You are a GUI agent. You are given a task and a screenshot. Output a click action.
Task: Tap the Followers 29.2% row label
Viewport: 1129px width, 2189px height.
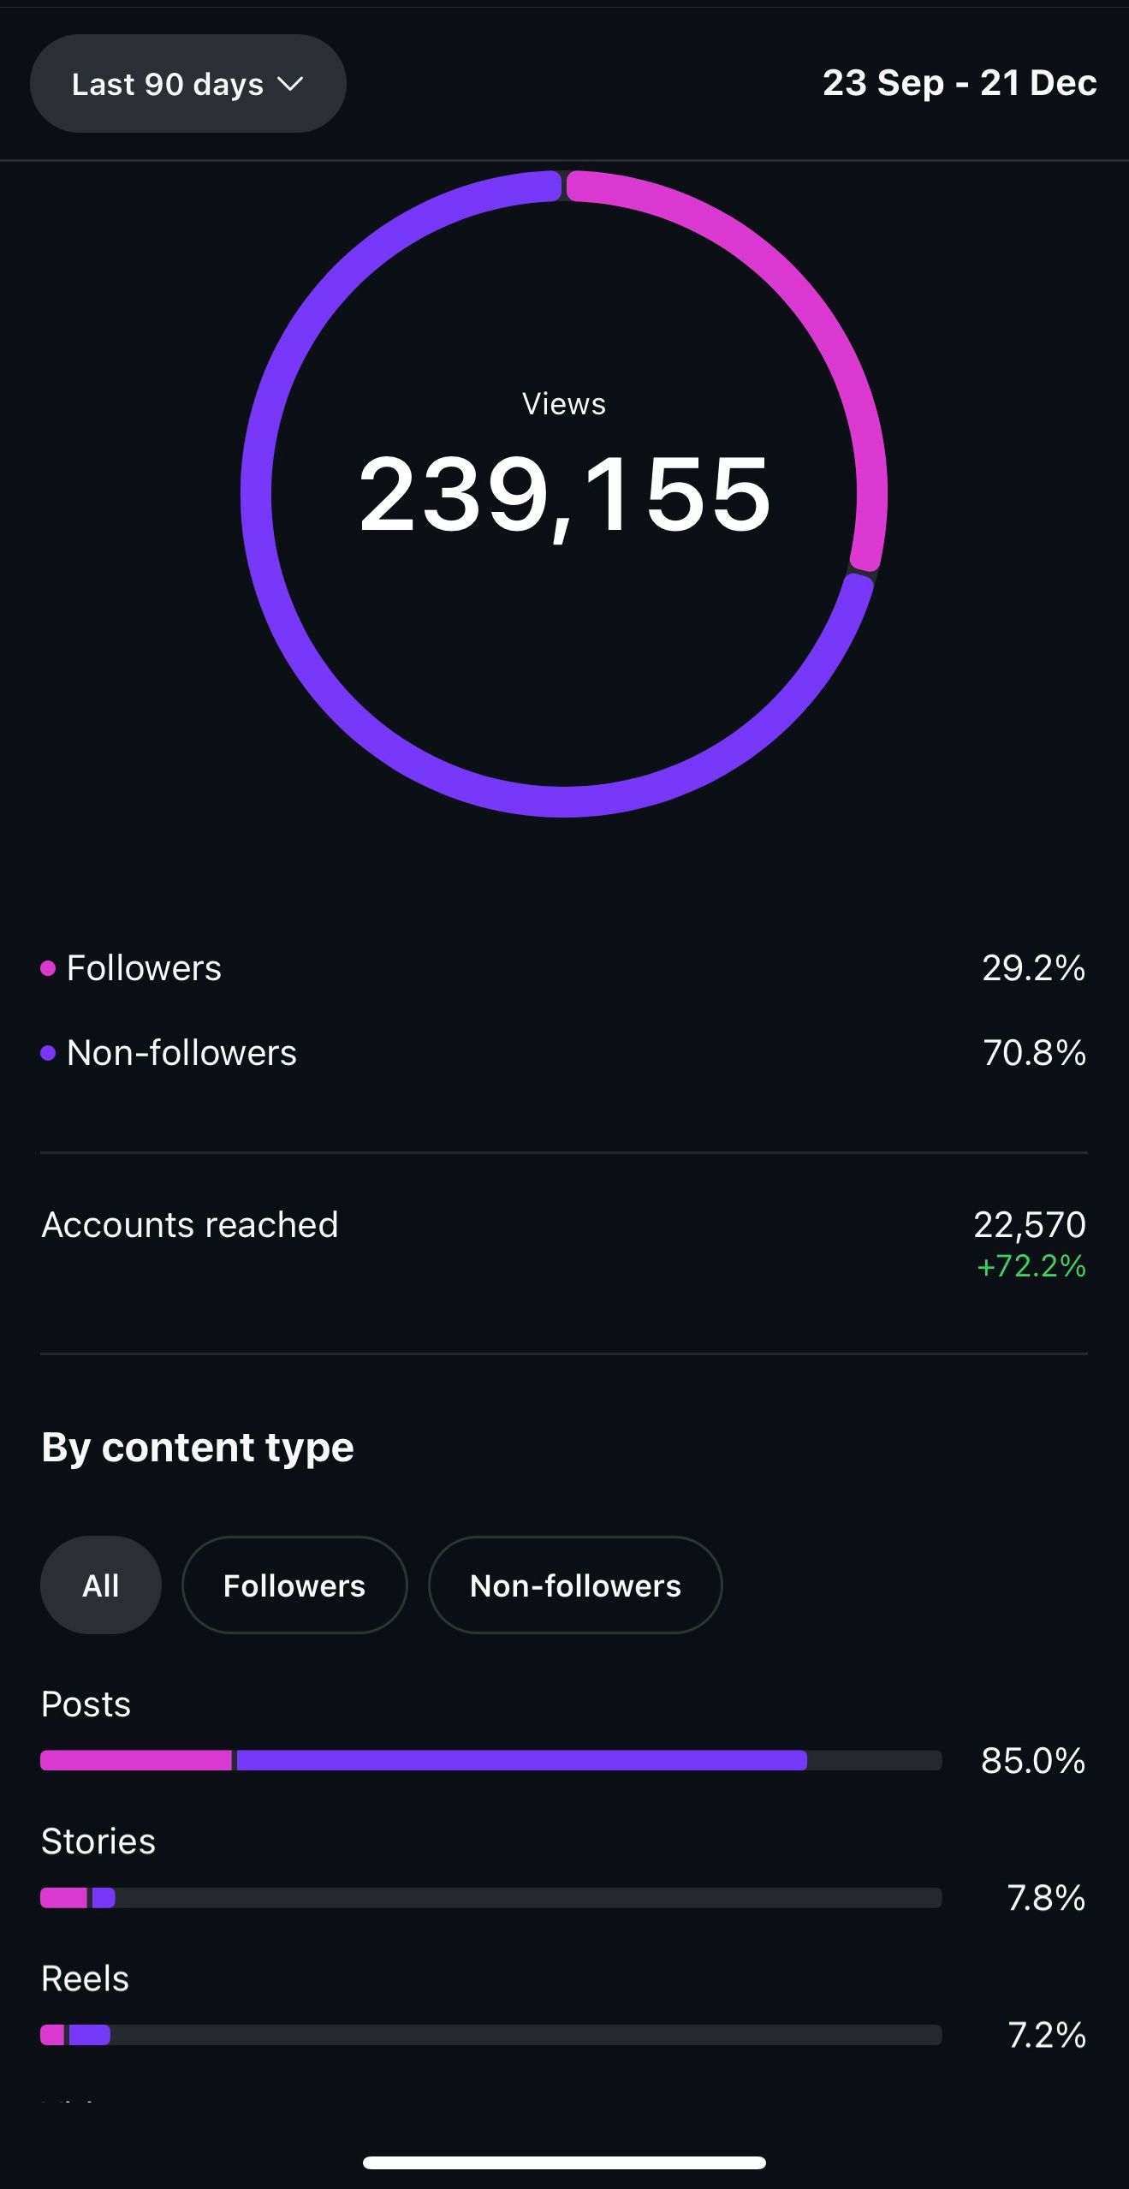(x=144, y=968)
